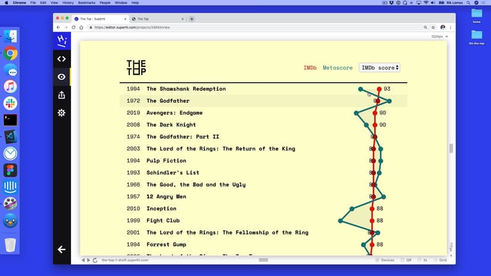Click The Godfather movie row
The height and width of the screenshot is (276, 491).
(x=168, y=101)
